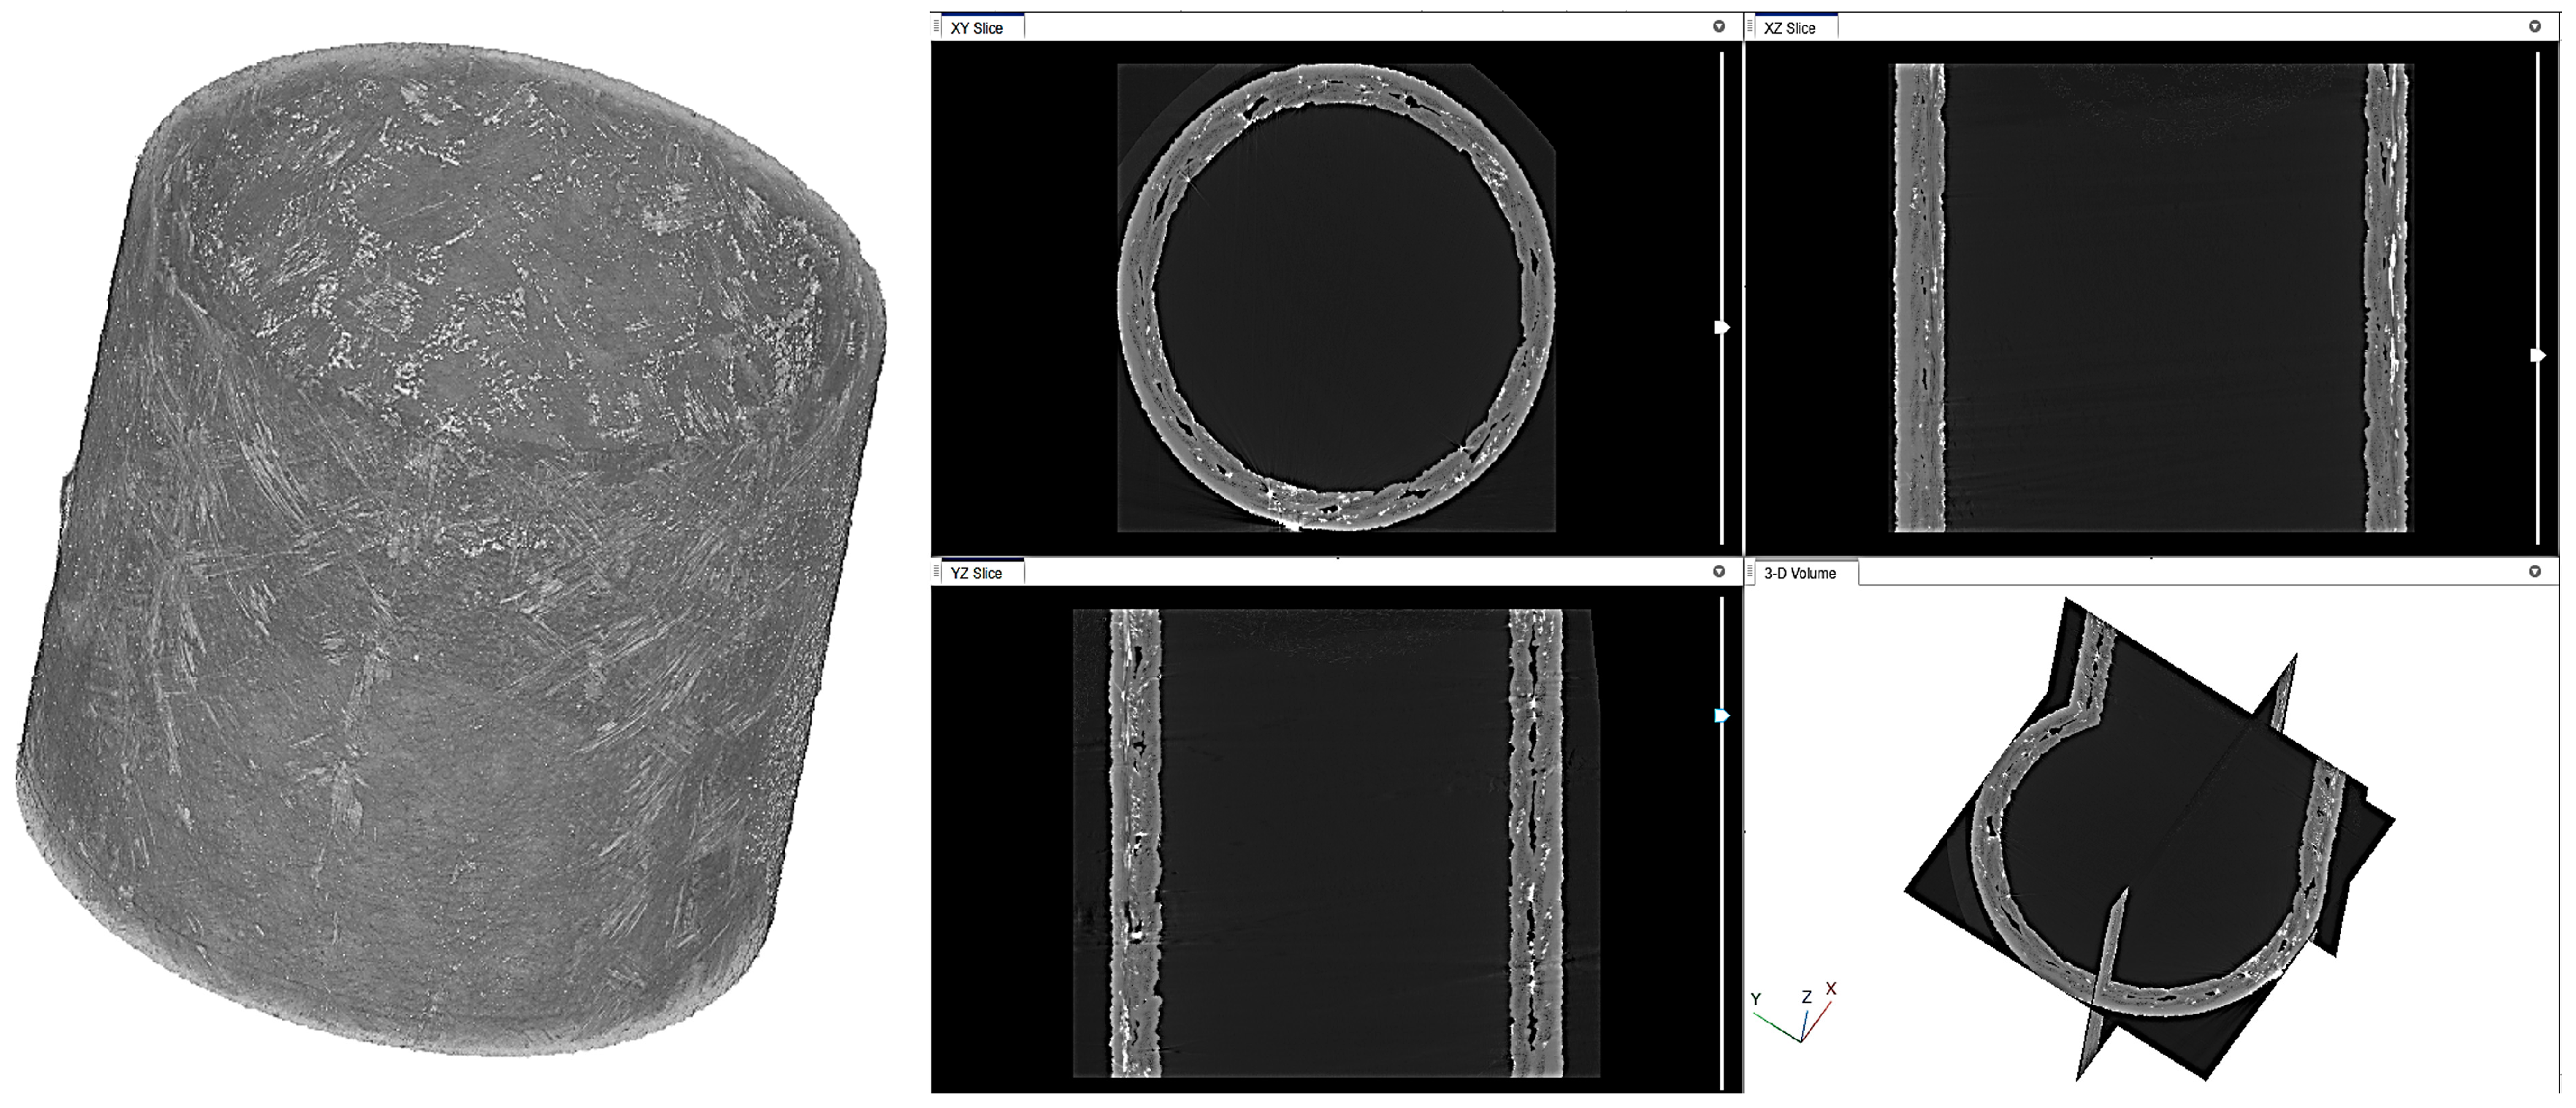The height and width of the screenshot is (1108, 2576).
Task: Select the YZ Slice tab
Action: click(x=976, y=573)
